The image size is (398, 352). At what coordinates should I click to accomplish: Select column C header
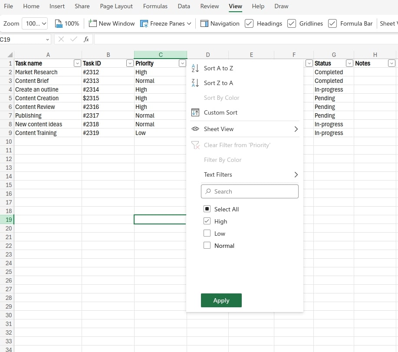pyautogui.click(x=161, y=55)
